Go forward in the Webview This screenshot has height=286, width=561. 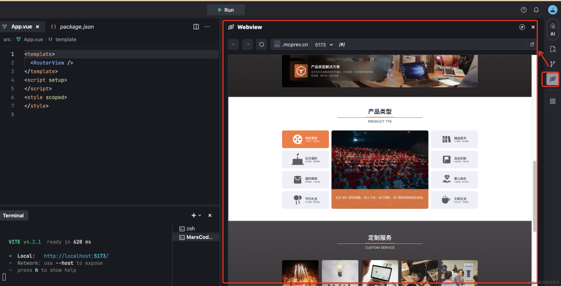point(248,45)
